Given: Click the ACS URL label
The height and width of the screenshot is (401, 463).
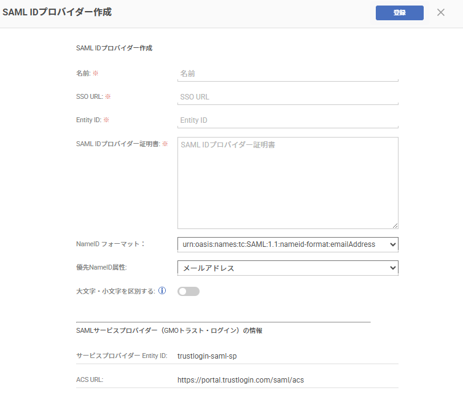Looking at the screenshot, I should click(90, 380).
